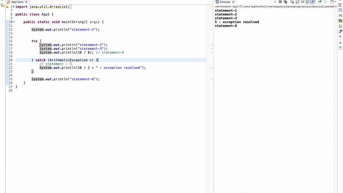Open the blue-gear icon in right sidebar
Viewport: 343px width, 193px height.
(x=340, y=31)
